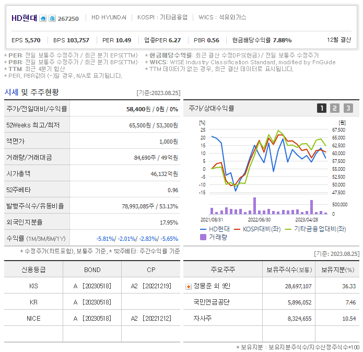The height and width of the screenshot is (352, 363).
Task: Click the 보유지분(%) column header
Action: coord(337,269)
